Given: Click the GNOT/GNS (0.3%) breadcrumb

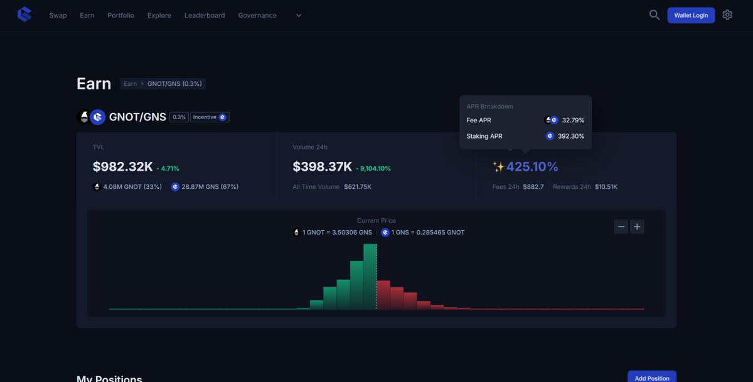Looking at the screenshot, I should click(175, 83).
